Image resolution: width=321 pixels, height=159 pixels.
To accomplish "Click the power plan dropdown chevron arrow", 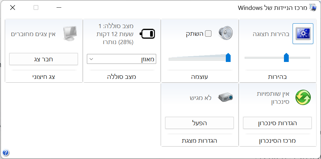I will [x=92, y=59].
